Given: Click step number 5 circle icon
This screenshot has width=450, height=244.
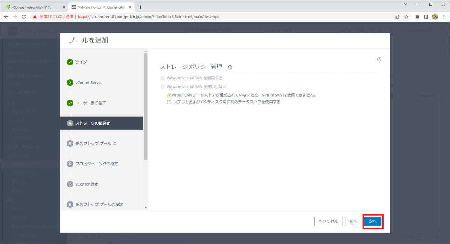Looking at the screenshot, I should 70,144.
